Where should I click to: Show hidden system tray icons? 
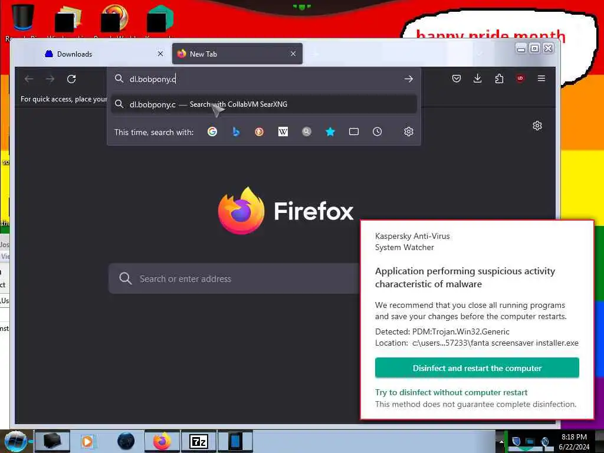[x=501, y=441]
